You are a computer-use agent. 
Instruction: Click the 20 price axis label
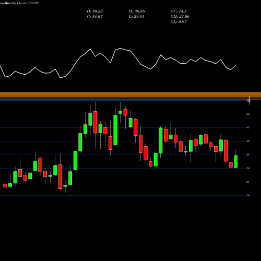pos(248,195)
